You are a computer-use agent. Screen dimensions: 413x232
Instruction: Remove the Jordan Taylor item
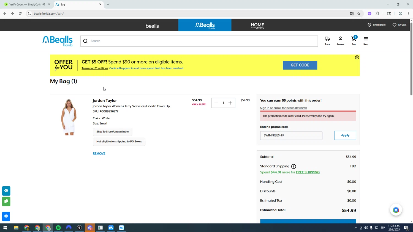99,153
